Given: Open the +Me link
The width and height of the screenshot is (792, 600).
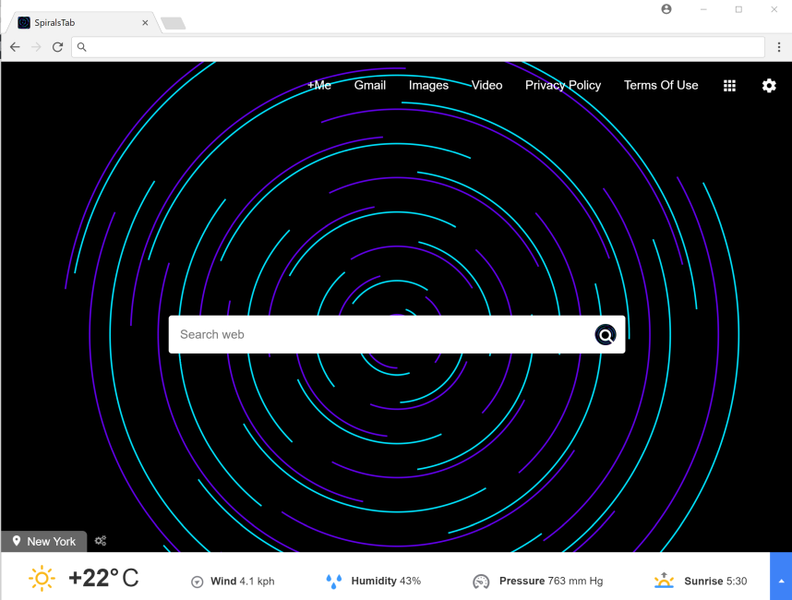Looking at the screenshot, I should (x=319, y=85).
